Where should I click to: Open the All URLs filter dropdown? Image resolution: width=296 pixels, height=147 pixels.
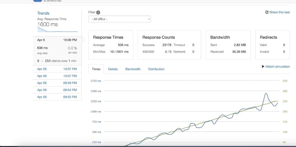[x=119, y=19]
